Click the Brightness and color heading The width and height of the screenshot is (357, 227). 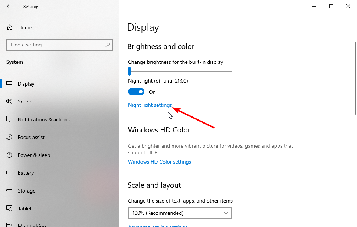coord(161,46)
